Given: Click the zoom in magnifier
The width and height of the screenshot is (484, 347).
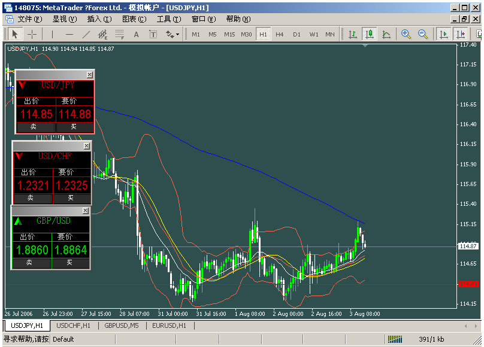Looking at the screenshot, I should 406,34.
